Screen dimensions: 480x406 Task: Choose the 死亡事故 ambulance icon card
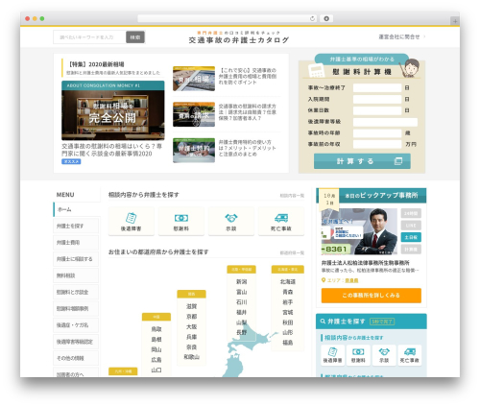click(x=281, y=222)
